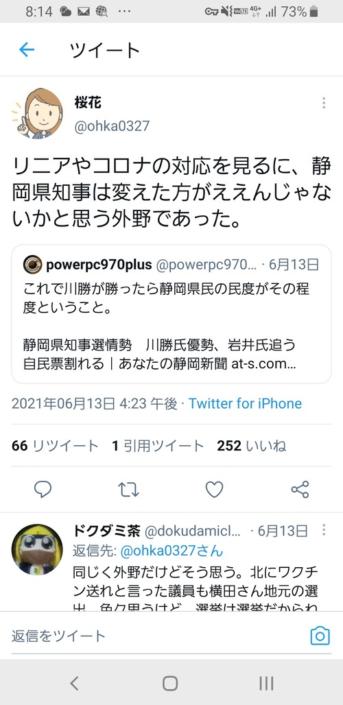343x705 pixels.
Task: Open 桜花 profile avatar
Action: 37,113
